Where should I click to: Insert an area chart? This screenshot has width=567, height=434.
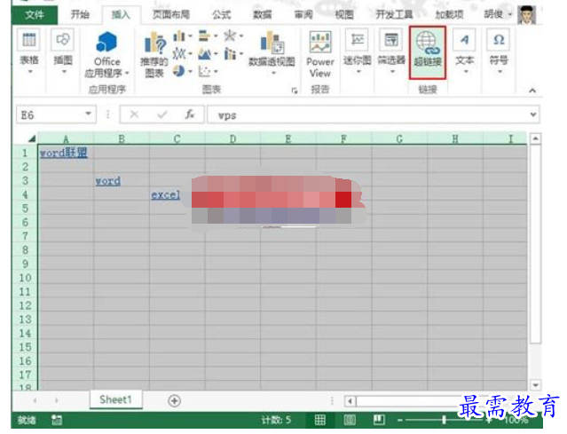[204, 54]
